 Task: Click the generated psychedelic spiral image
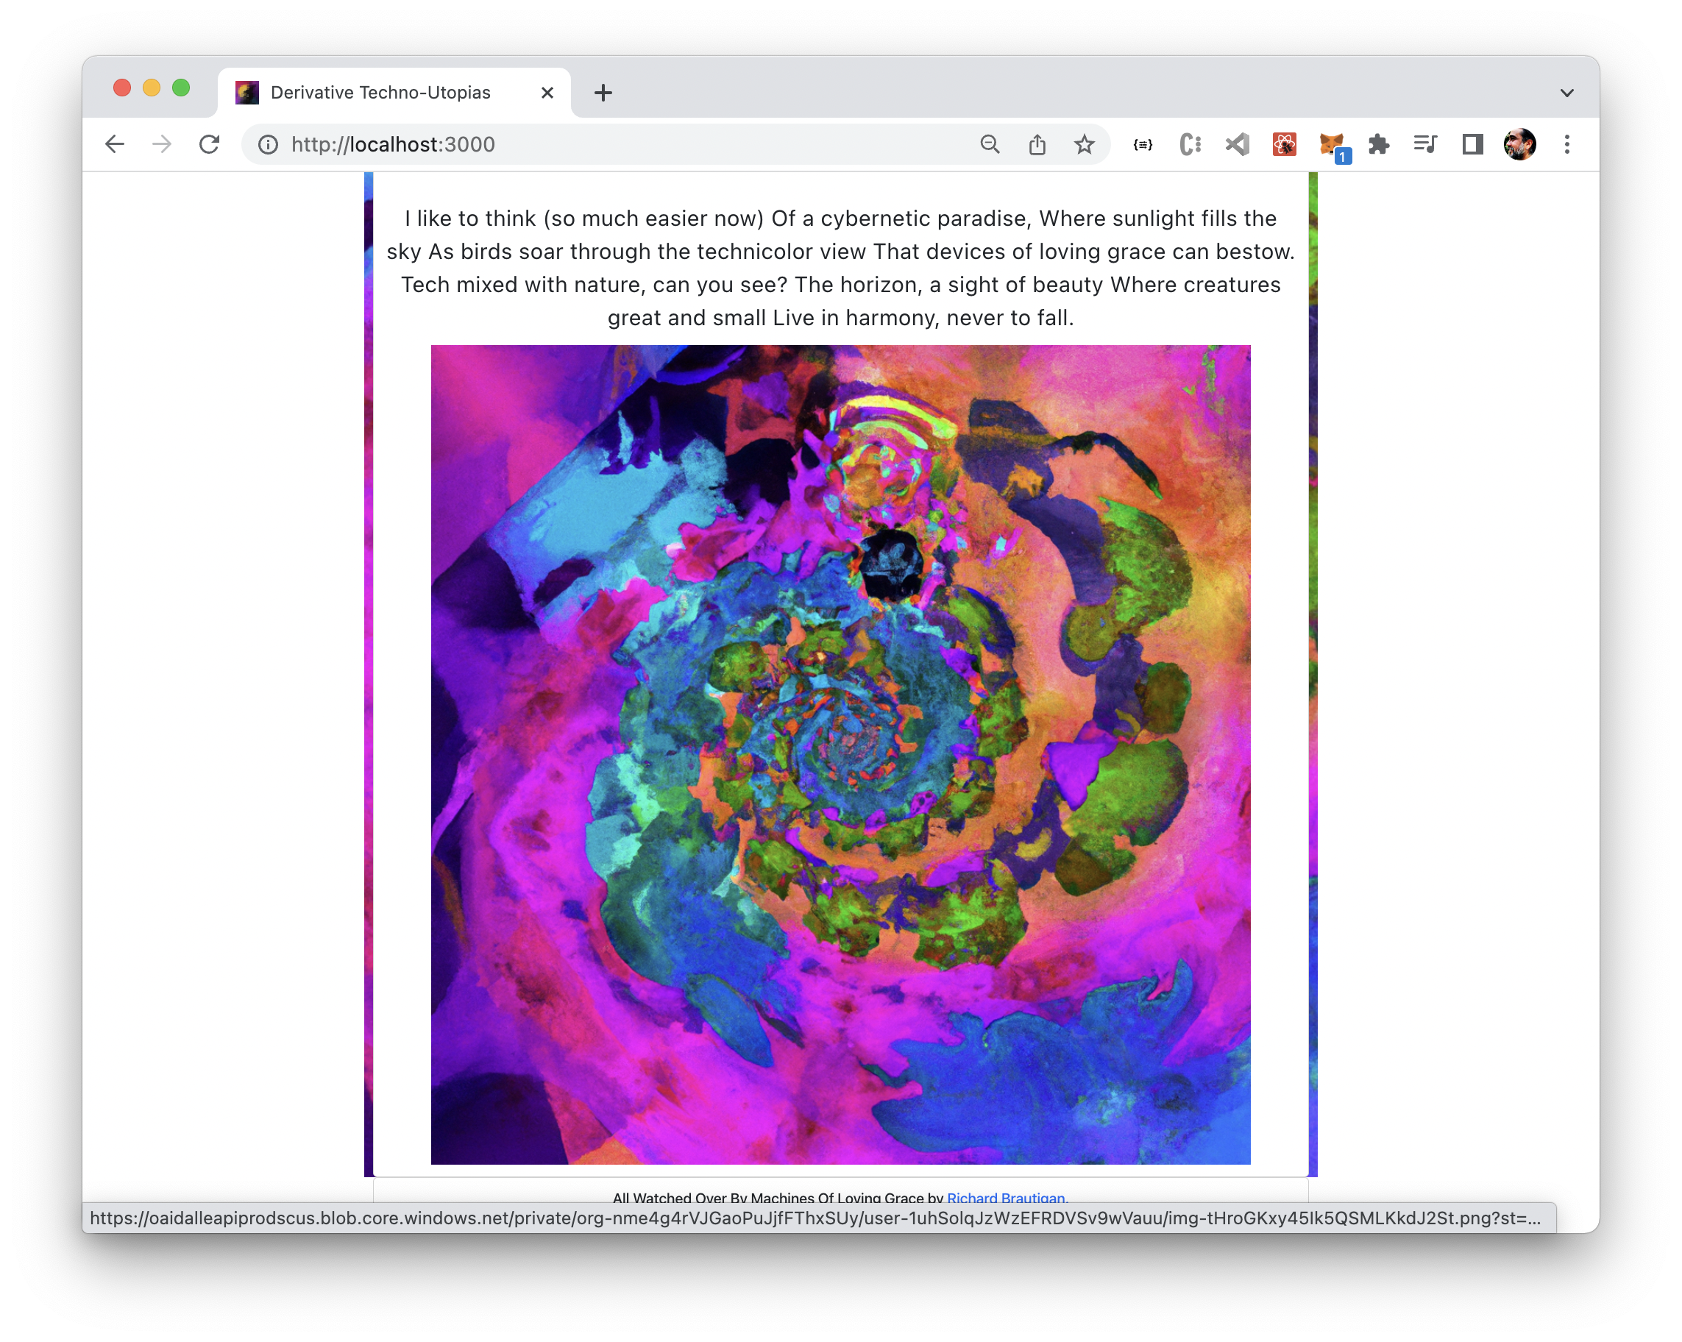pos(840,754)
